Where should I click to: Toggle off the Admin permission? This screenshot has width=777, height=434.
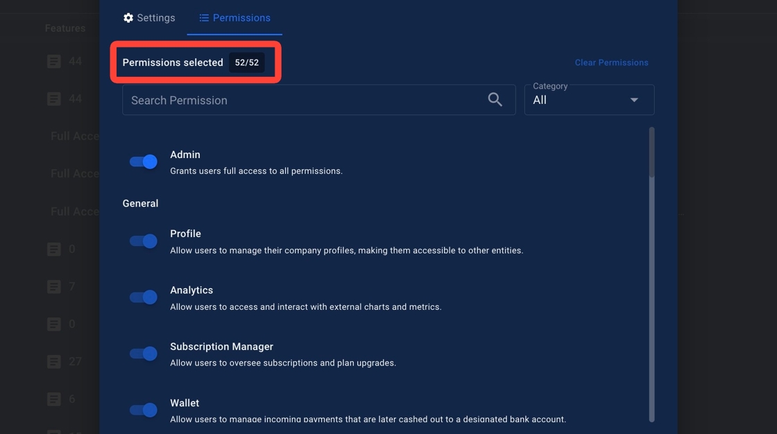click(x=143, y=162)
